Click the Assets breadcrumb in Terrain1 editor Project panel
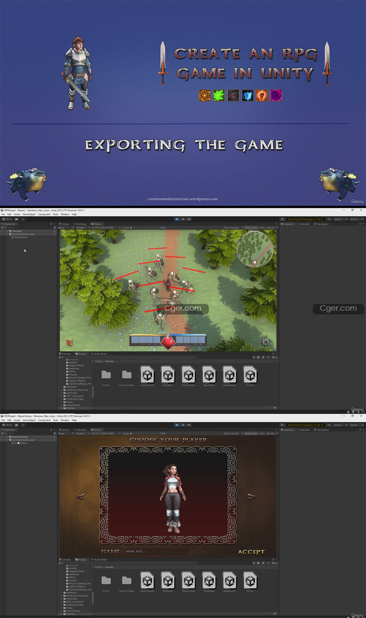The image size is (366, 618). click(99, 361)
